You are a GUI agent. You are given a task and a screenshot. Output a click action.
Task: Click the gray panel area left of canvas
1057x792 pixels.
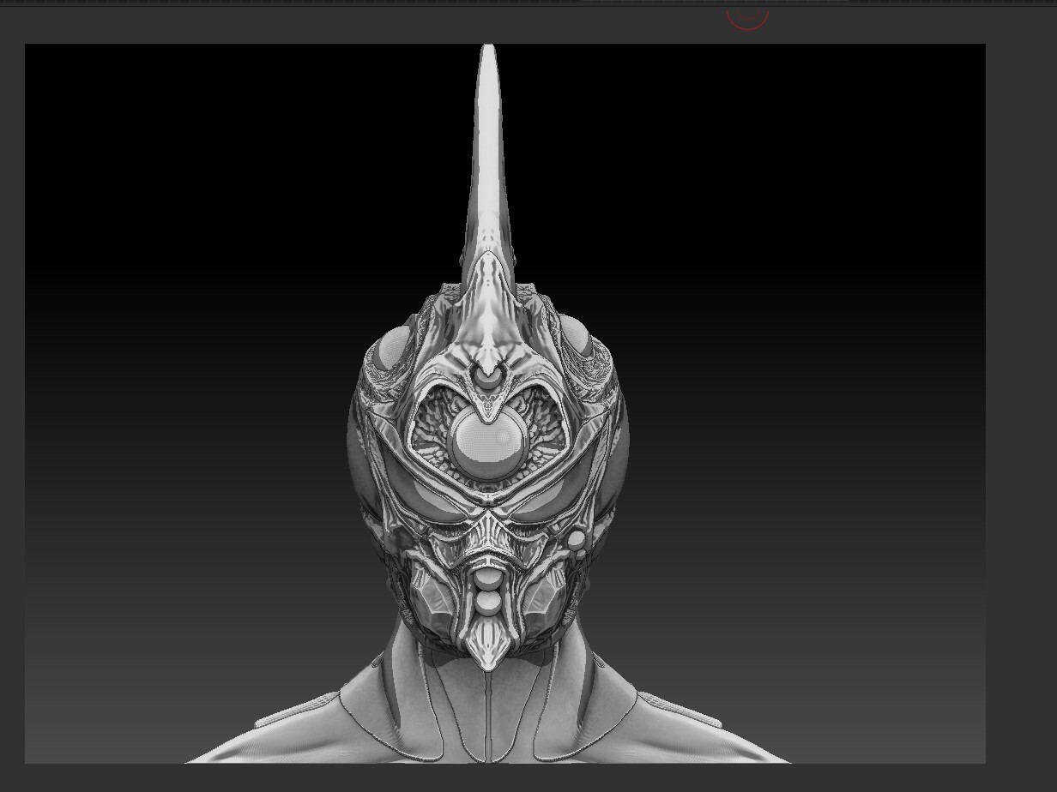(x=12, y=394)
